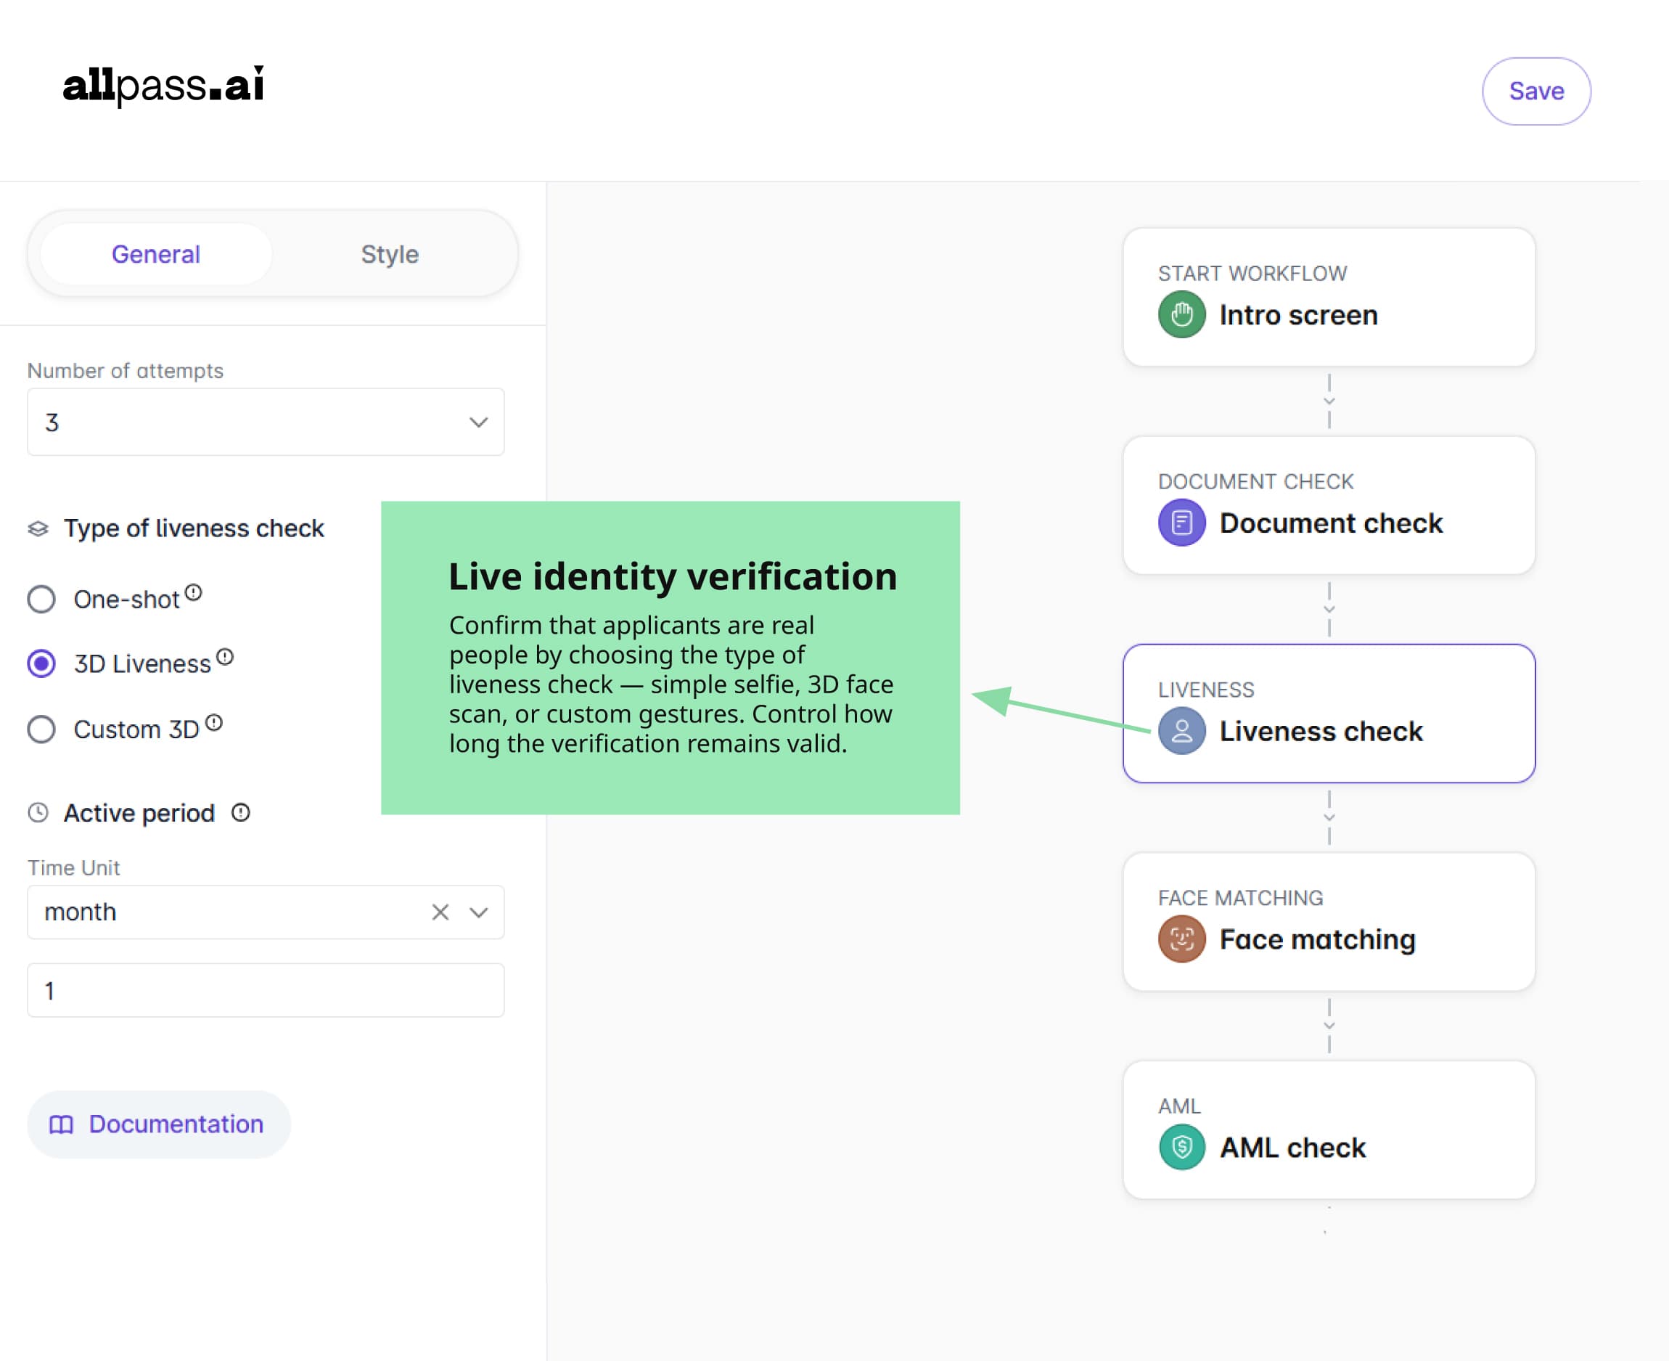This screenshot has height=1361, width=1669.
Task: Click info icon next to One-shot
Action: pyautogui.click(x=194, y=592)
